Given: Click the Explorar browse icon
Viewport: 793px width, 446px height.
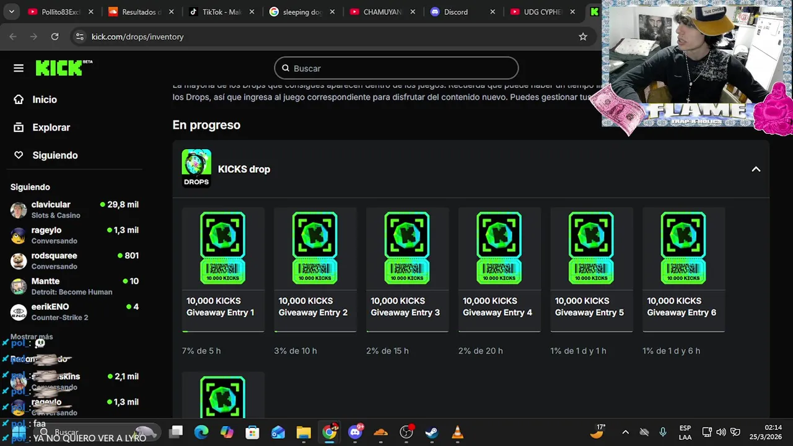Looking at the screenshot, I should pos(19,127).
